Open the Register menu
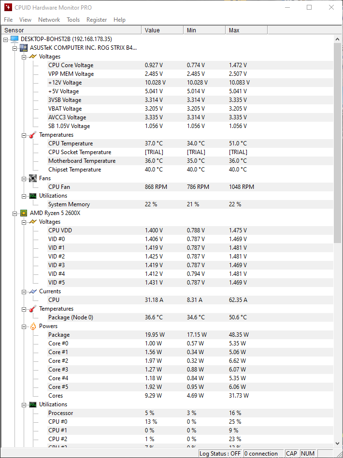This screenshot has width=343, height=458. pos(97,20)
